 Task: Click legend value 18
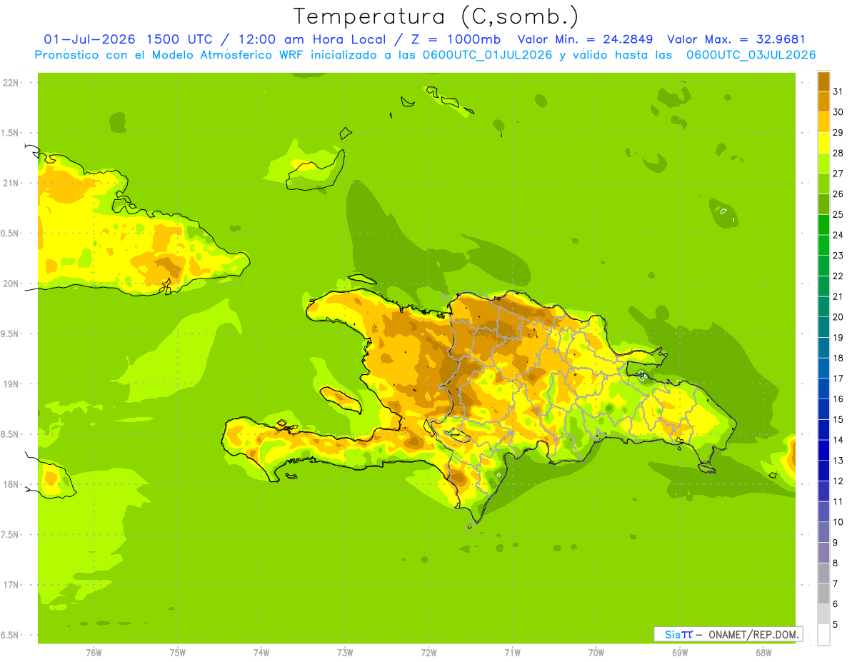point(838,358)
